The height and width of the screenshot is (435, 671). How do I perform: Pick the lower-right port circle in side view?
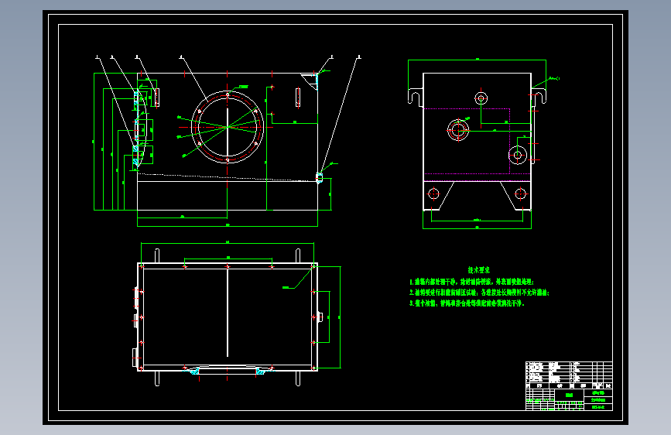point(517,155)
